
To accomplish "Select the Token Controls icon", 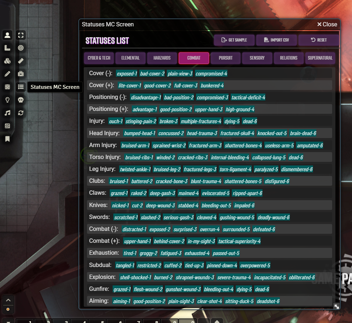I will (7, 35).
